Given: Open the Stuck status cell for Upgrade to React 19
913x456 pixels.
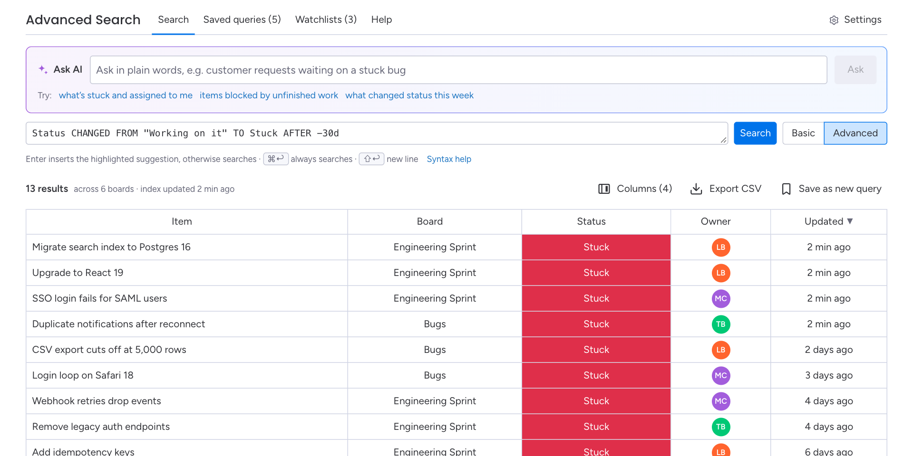Looking at the screenshot, I should coord(596,273).
